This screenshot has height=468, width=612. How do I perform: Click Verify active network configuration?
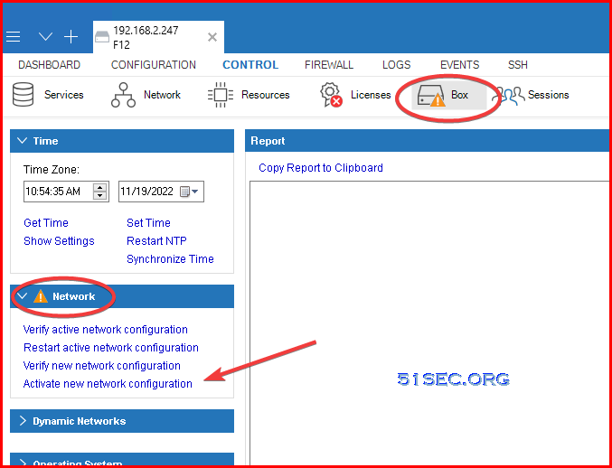point(106,330)
